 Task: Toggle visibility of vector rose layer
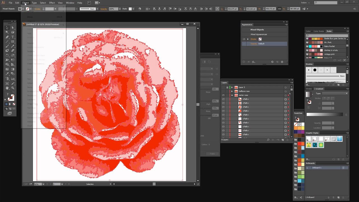pyautogui.click(x=223, y=95)
